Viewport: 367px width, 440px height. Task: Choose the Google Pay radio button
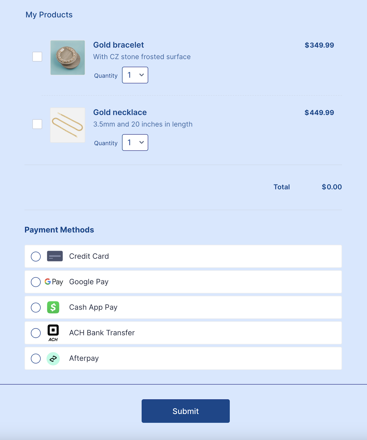pos(36,282)
